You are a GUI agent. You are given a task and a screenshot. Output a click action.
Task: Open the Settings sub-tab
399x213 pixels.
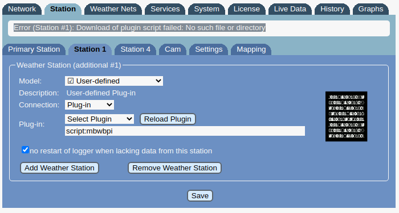(209, 49)
